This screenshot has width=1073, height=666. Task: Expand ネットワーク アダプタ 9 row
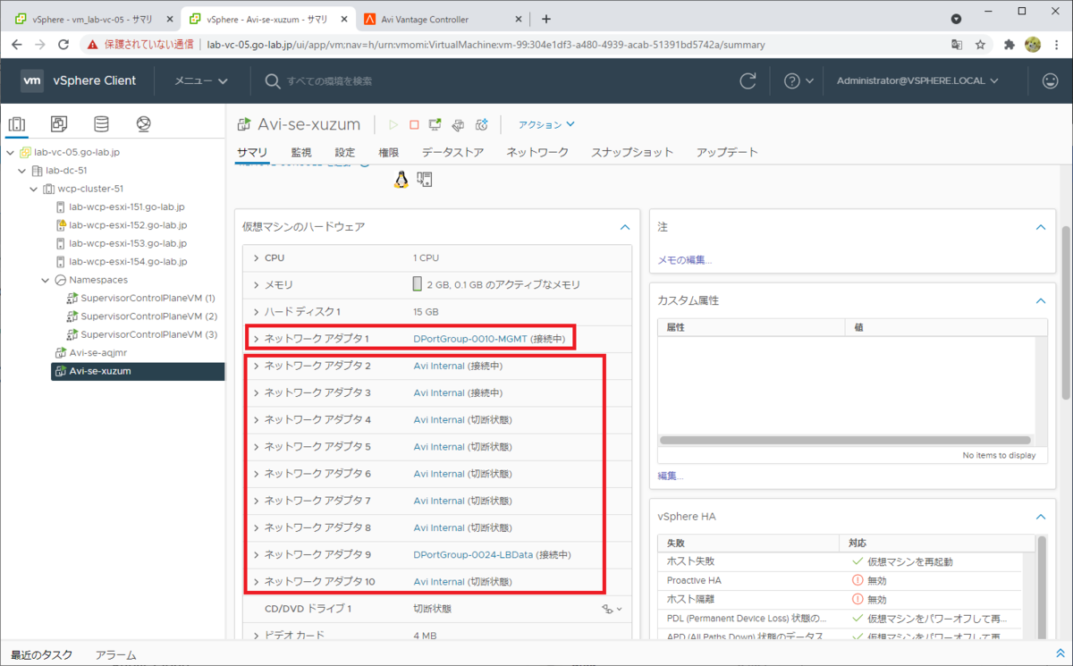coord(256,555)
